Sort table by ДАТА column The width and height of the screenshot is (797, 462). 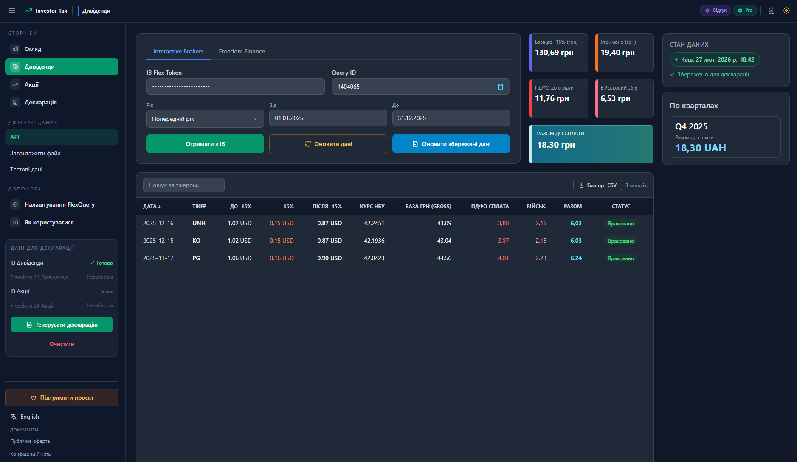[x=152, y=207]
